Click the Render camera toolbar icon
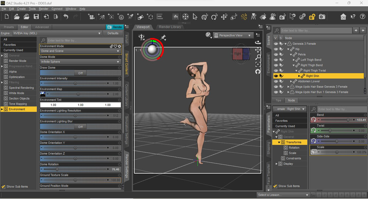Screen dimensions: 368x199 pos(322,17)
